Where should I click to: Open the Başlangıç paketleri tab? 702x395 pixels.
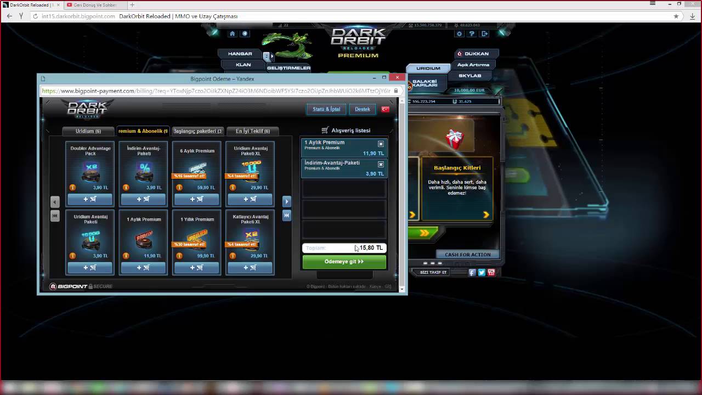(197, 131)
